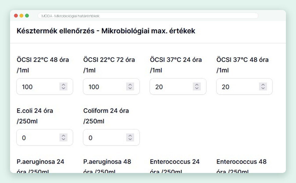Screen dimensions: 296x183
Task: Click the ÖCSI 22°C 48 óra input field
Action: tap(45, 86)
